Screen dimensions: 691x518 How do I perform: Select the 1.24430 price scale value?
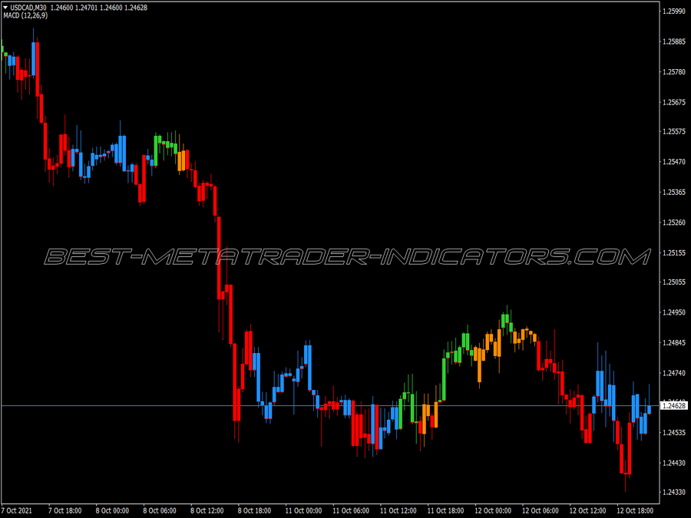(674, 464)
